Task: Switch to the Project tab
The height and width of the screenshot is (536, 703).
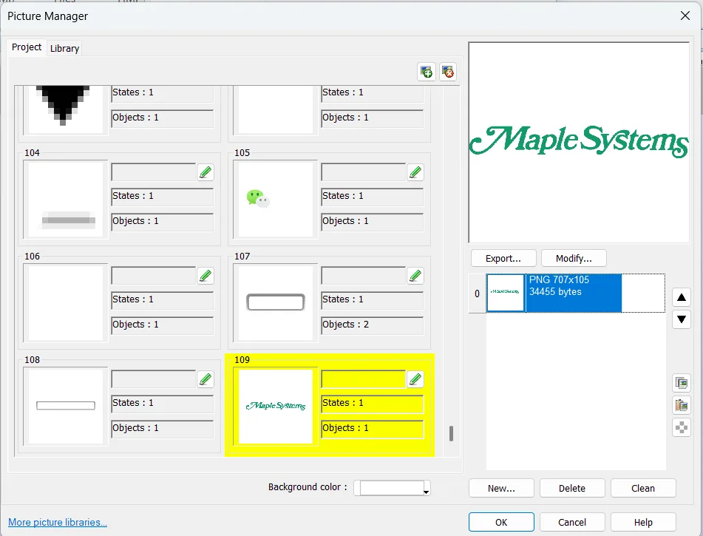Action: pos(27,47)
